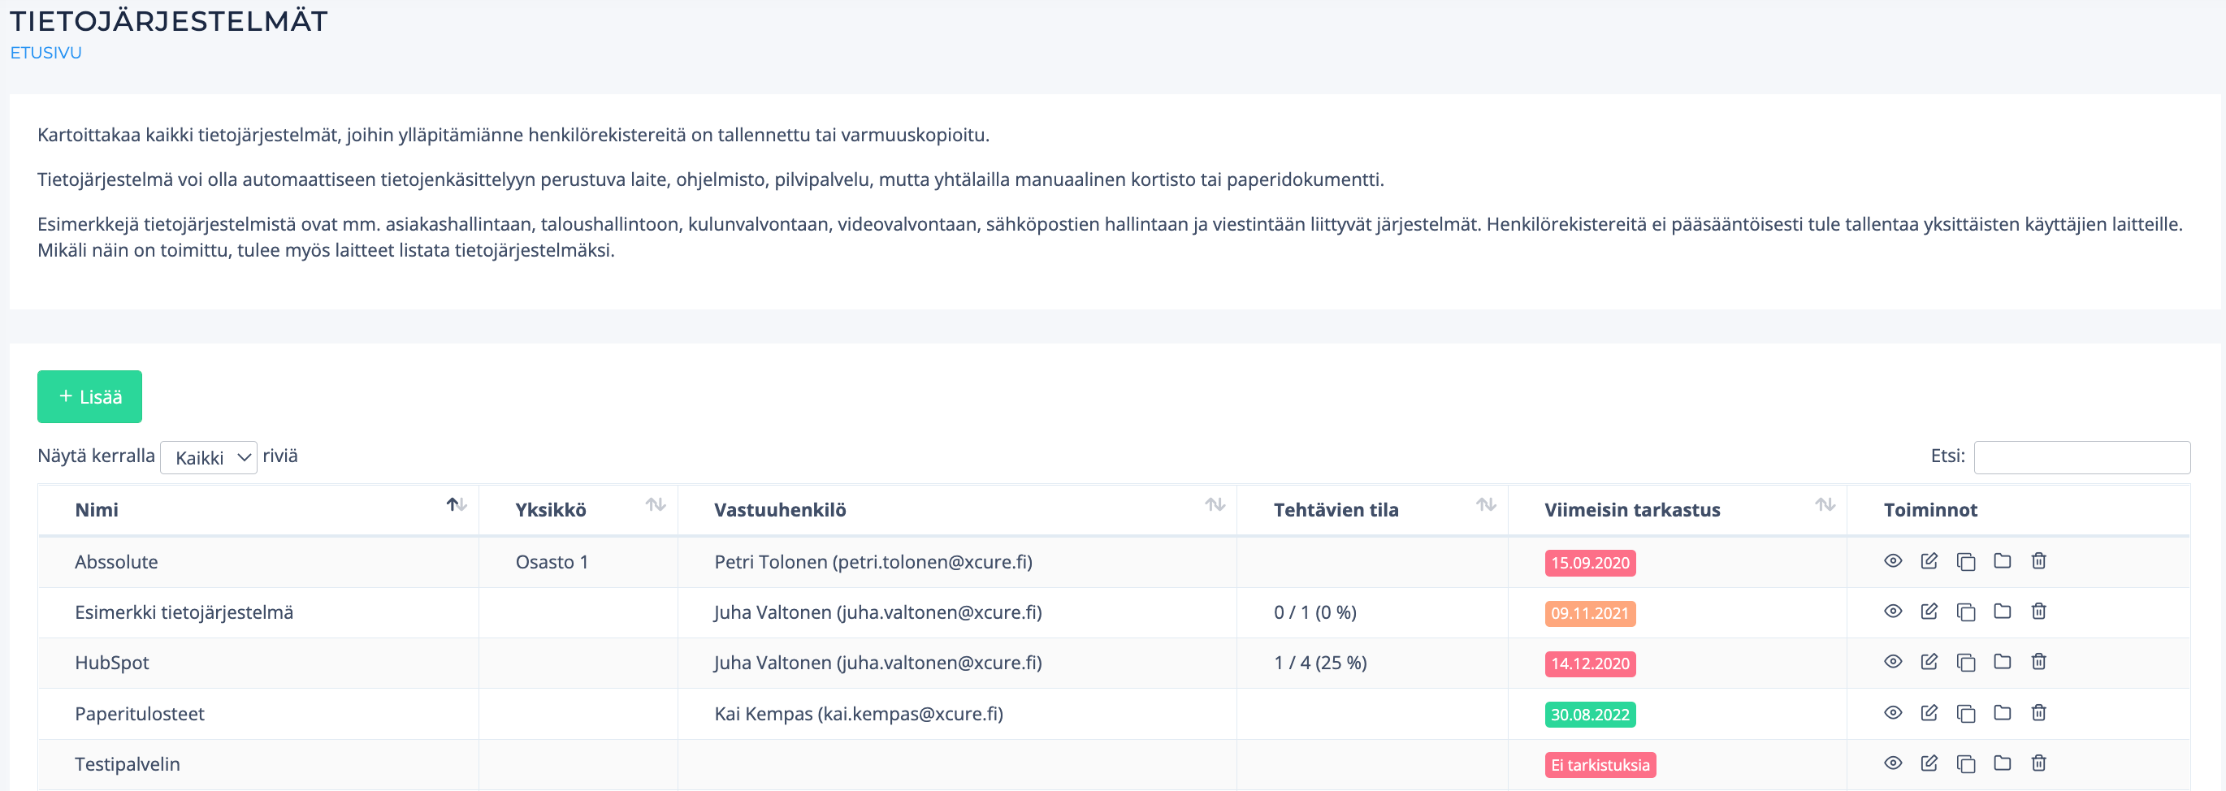Image resolution: width=2226 pixels, height=791 pixels.
Task: Sort the table by Nimi column
Action: pos(97,510)
